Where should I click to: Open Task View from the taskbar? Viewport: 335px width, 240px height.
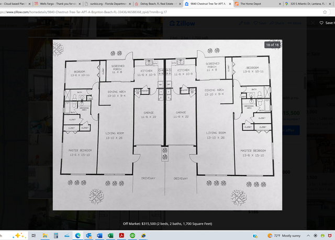(x=33, y=235)
